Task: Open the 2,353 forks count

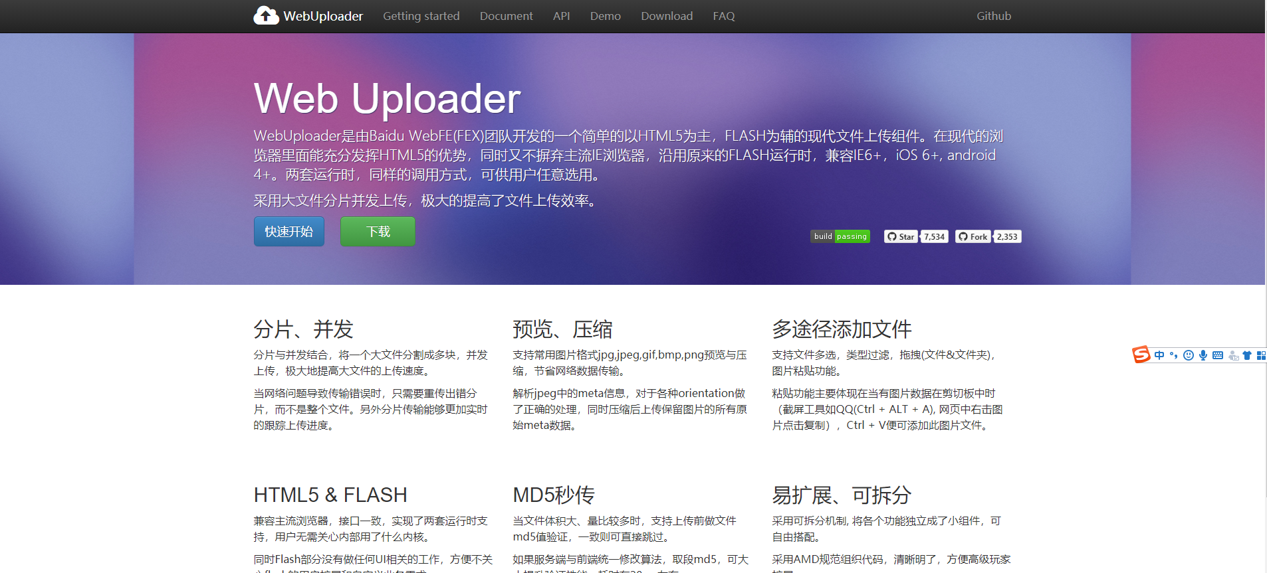Action: point(1007,236)
